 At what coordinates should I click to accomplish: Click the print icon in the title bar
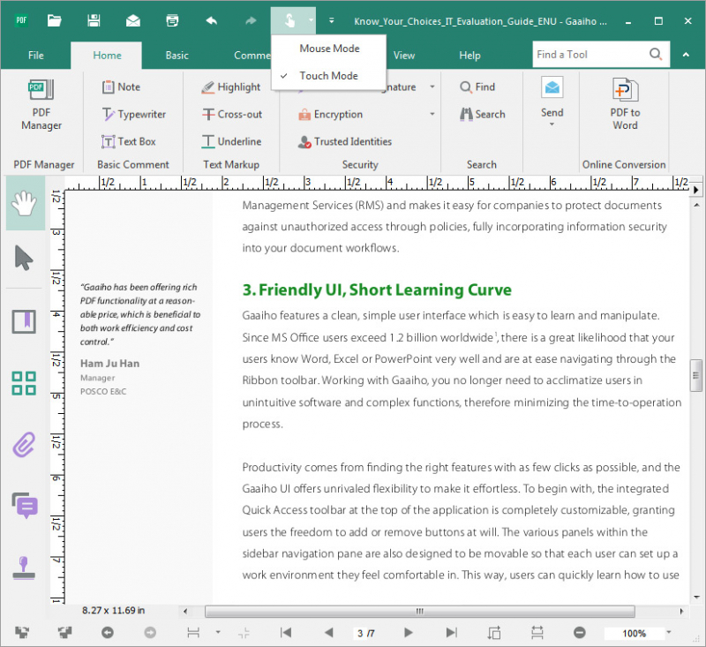tap(173, 19)
